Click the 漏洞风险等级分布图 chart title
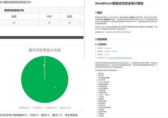168x118 pixels. click(45, 50)
